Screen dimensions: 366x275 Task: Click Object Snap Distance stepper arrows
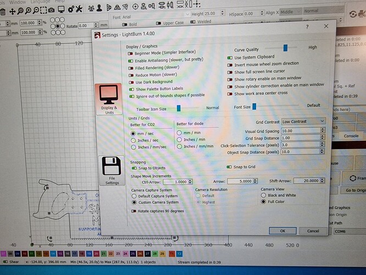(322, 151)
